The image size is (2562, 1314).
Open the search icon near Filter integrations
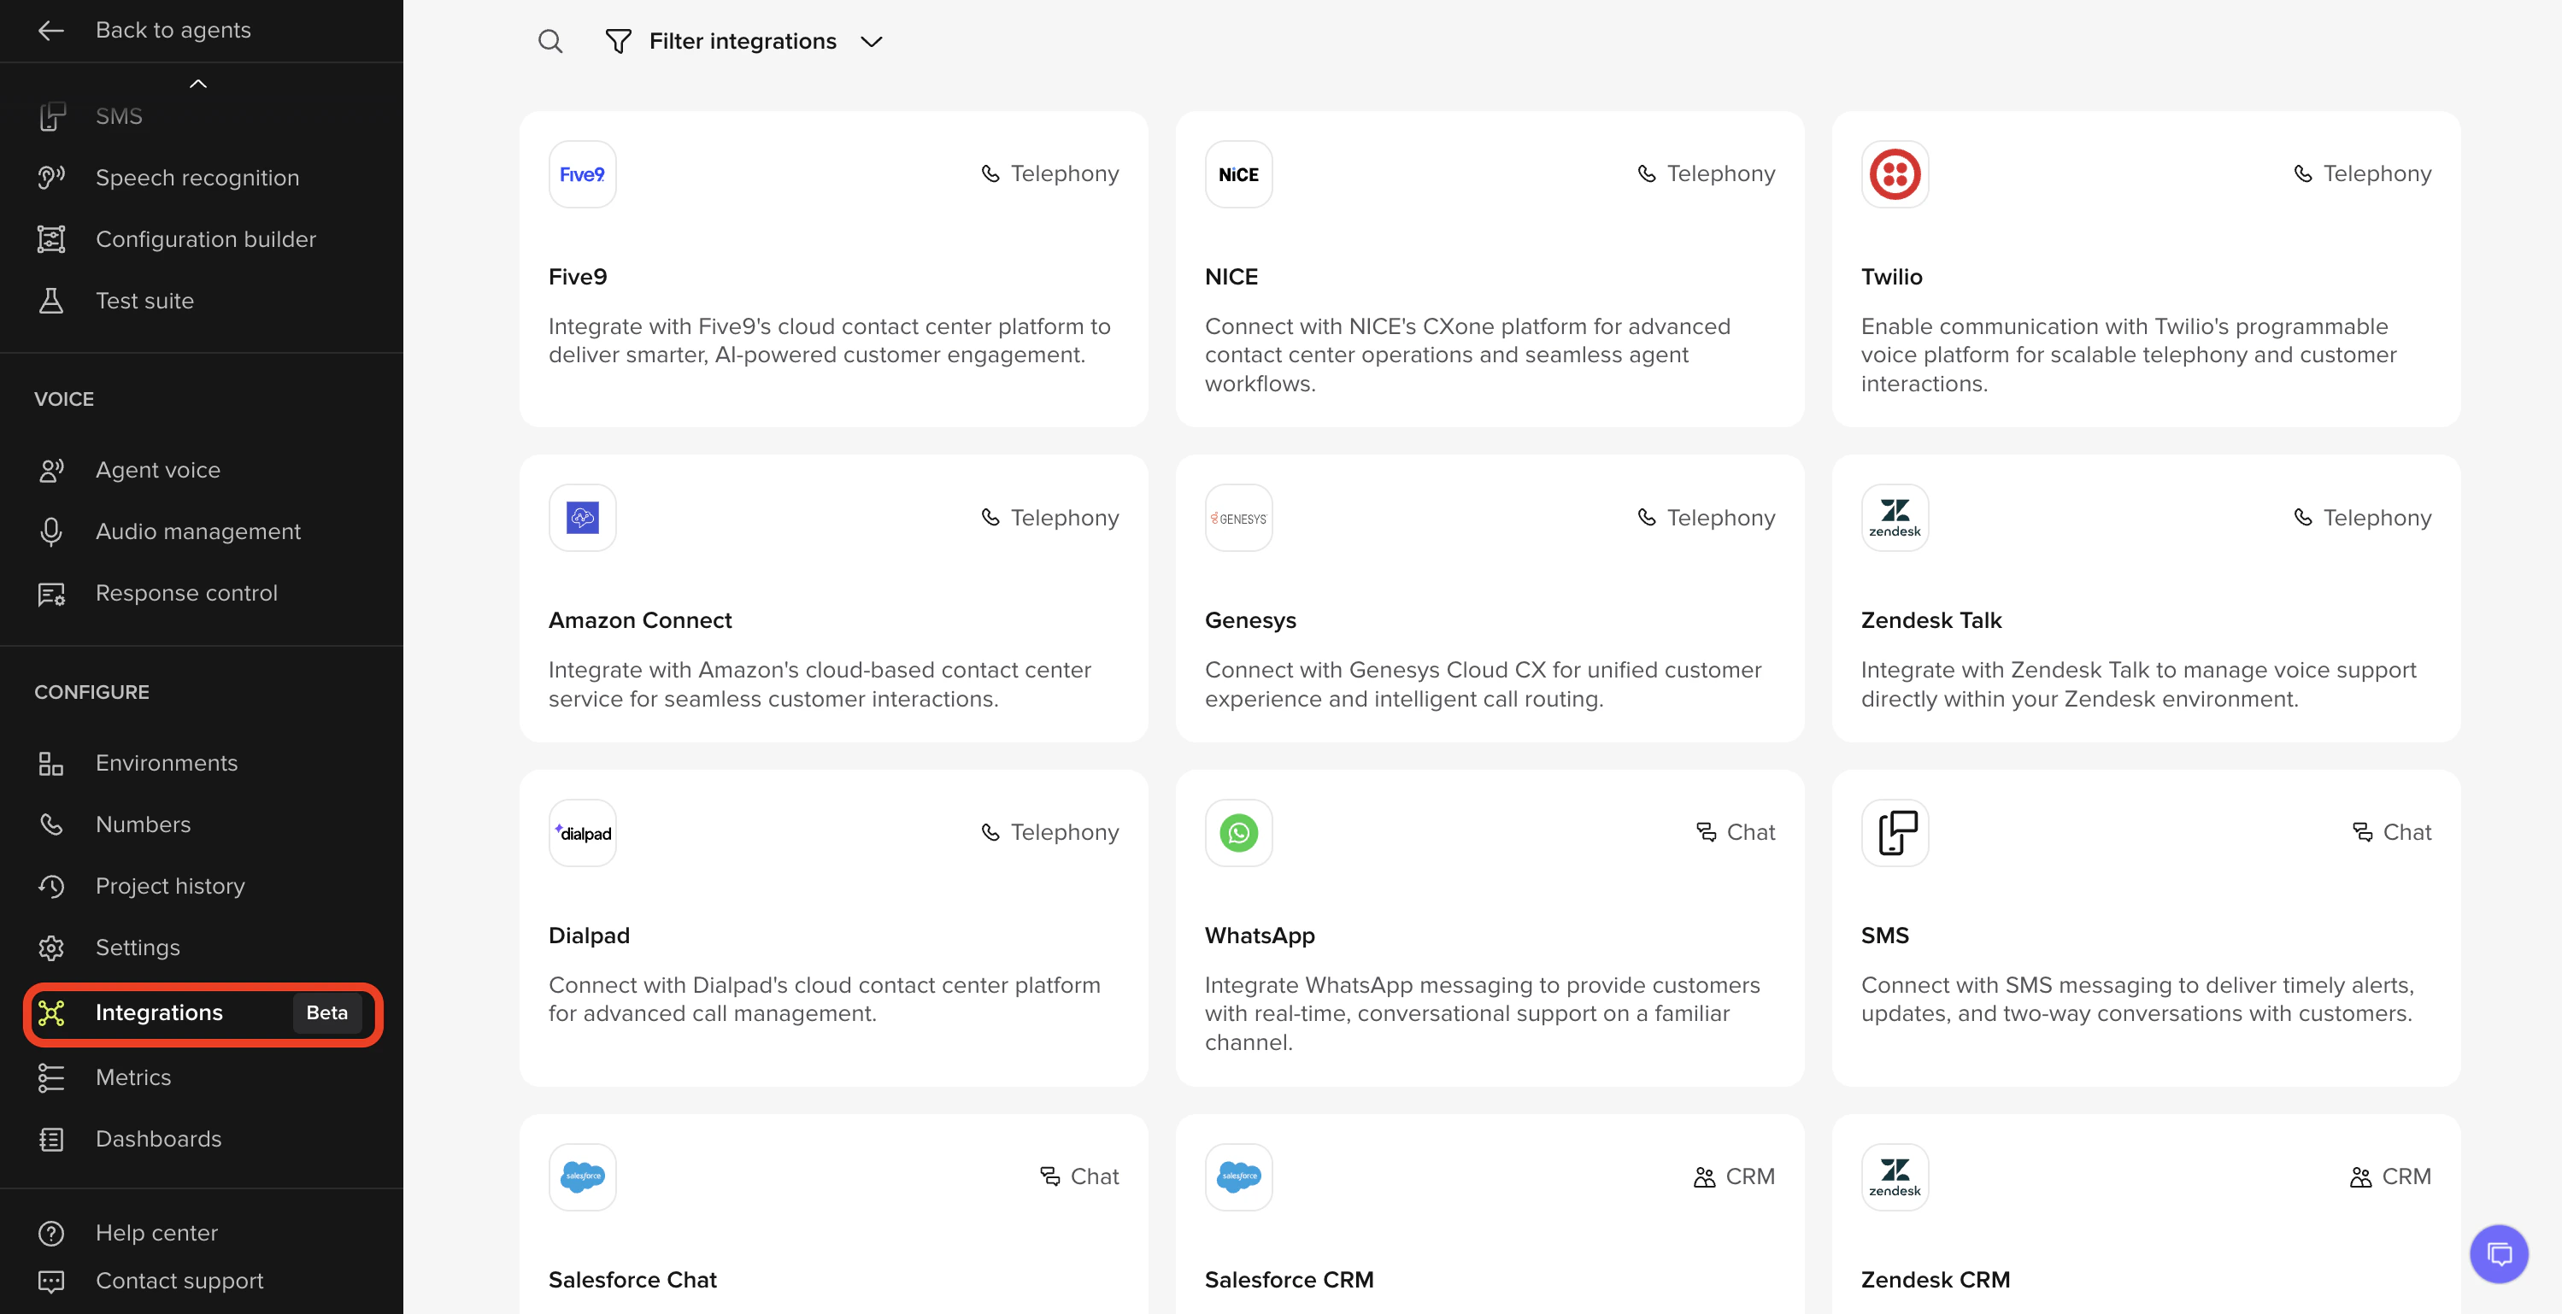tap(550, 41)
